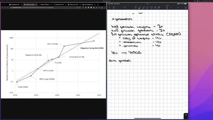This screenshot has height=120, width=213.
Task: Go back to the Notability notes library
Action: (x=109, y=8)
